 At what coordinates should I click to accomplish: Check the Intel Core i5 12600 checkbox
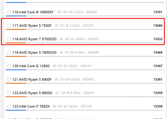(9, 66)
